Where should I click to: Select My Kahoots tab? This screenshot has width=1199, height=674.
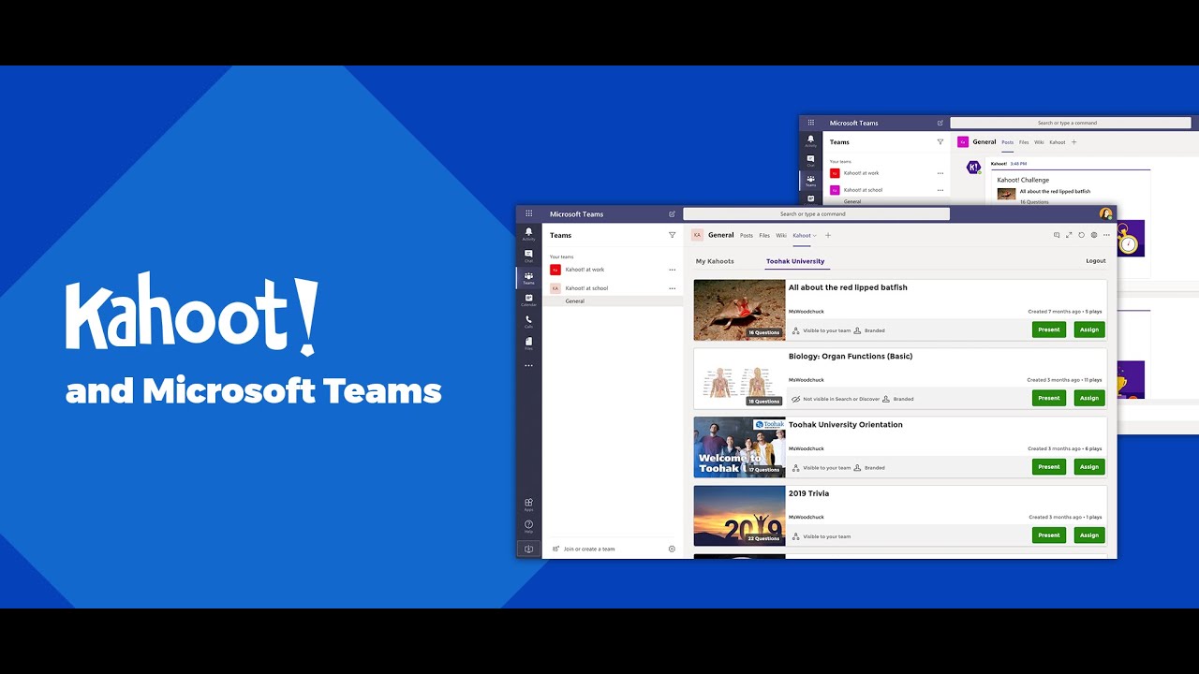[715, 261]
